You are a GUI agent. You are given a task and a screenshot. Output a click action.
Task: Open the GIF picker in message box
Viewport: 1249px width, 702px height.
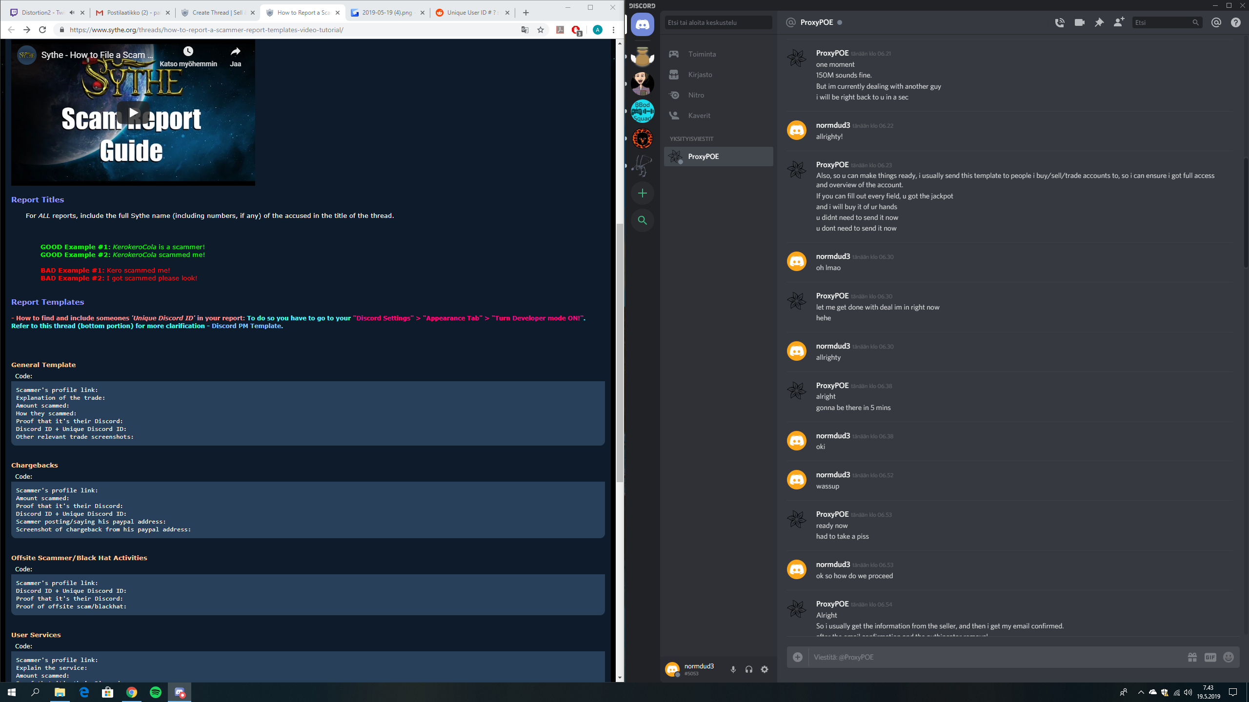1210,657
